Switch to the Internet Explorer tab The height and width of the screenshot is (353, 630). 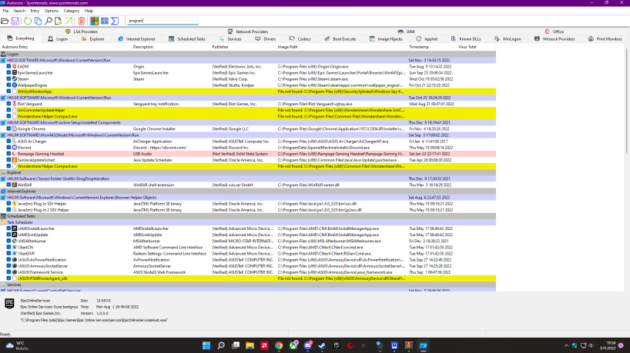(x=136, y=39)
